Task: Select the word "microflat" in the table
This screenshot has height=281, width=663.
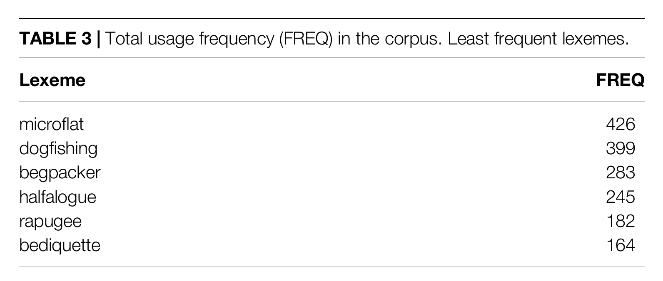Action: click(51, 124)
